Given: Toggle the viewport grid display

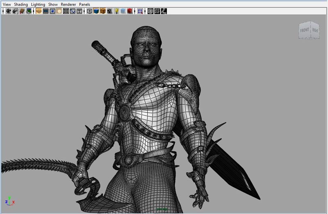Looking at the screenshot, I should point(39,11).
